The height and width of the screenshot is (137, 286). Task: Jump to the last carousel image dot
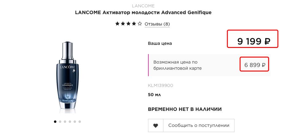click(x=80, y=122)
